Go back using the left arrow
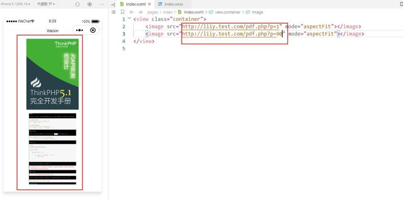Viewport: 403px width, 200px height. click(x=132, y=12)
